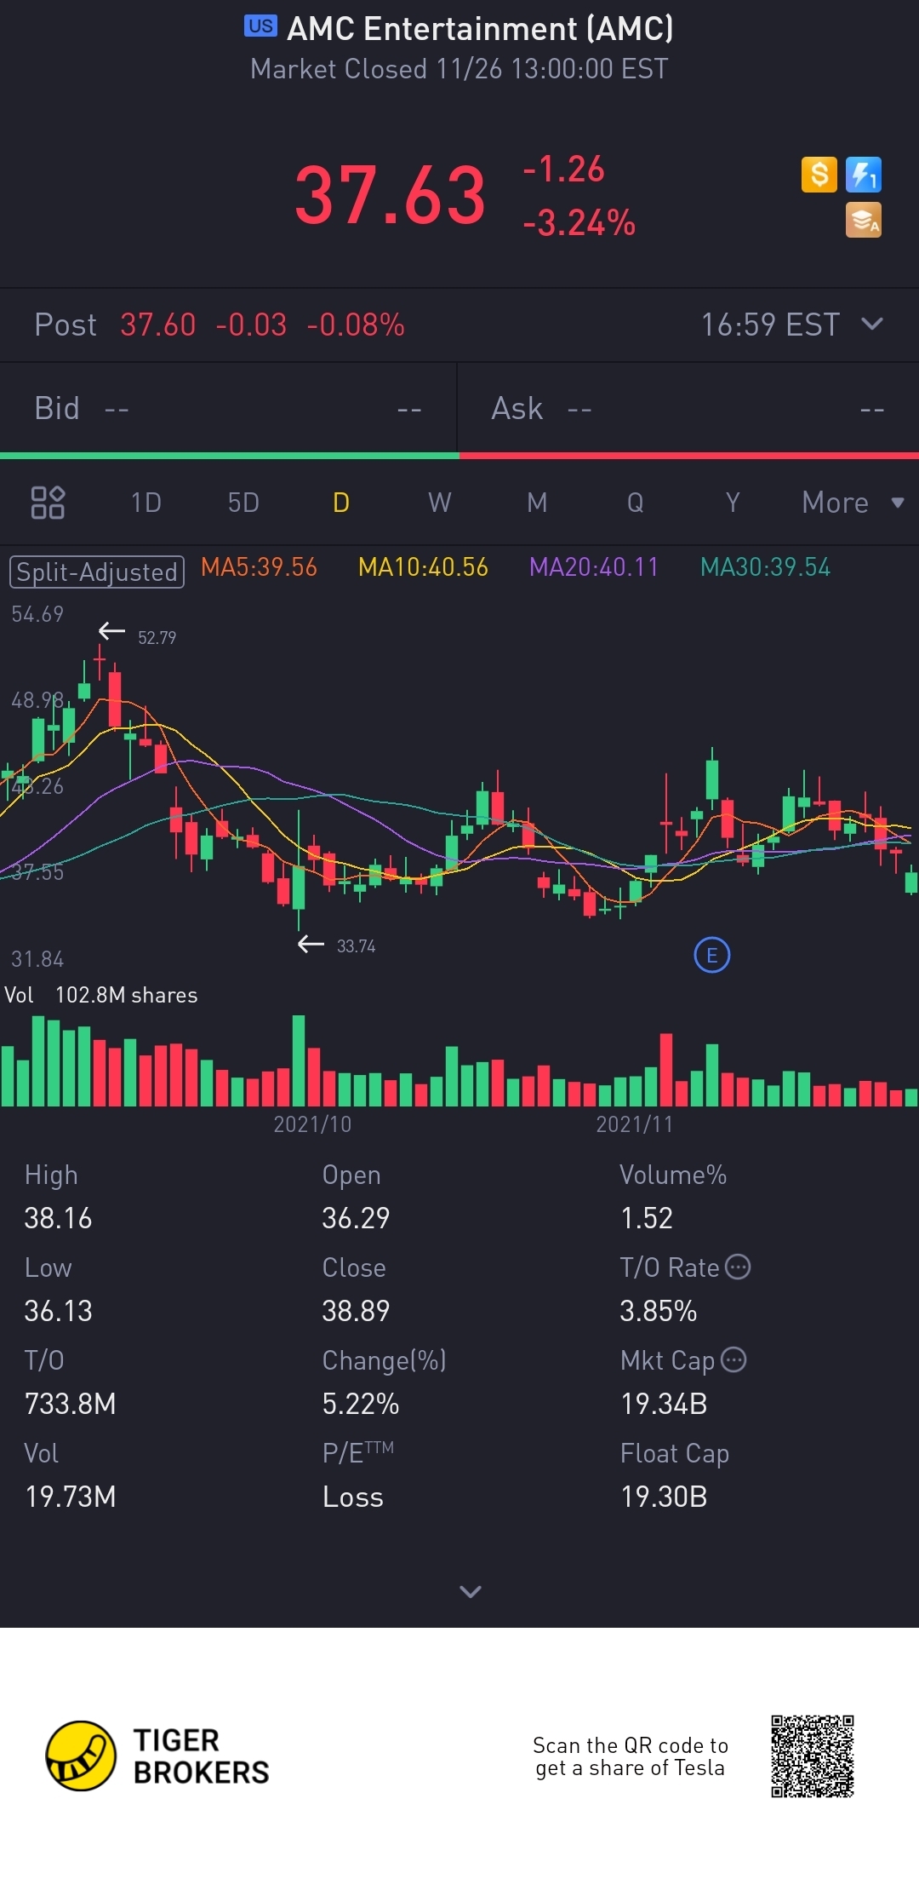Viewport: 919px width, 1885px height.
Task: Tap the Low 36.13 value
Action: tap(58, 1311)
